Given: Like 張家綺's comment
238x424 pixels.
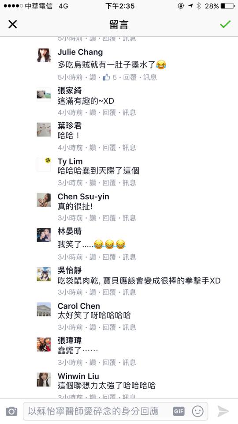Looking at the screenshot, I should click(x=93, y=113).
